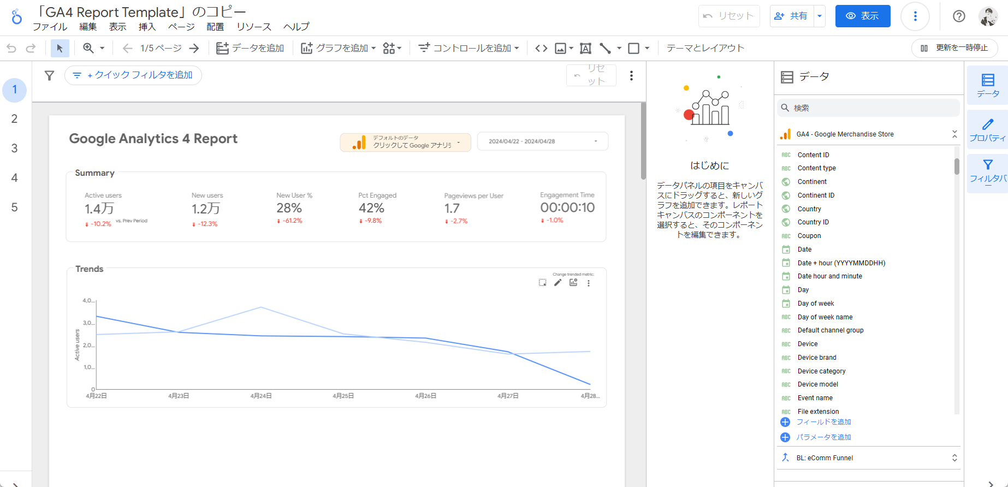Select the selection mode pointer tool
This screenshot has height=487, width=1008.
(60, 49)
